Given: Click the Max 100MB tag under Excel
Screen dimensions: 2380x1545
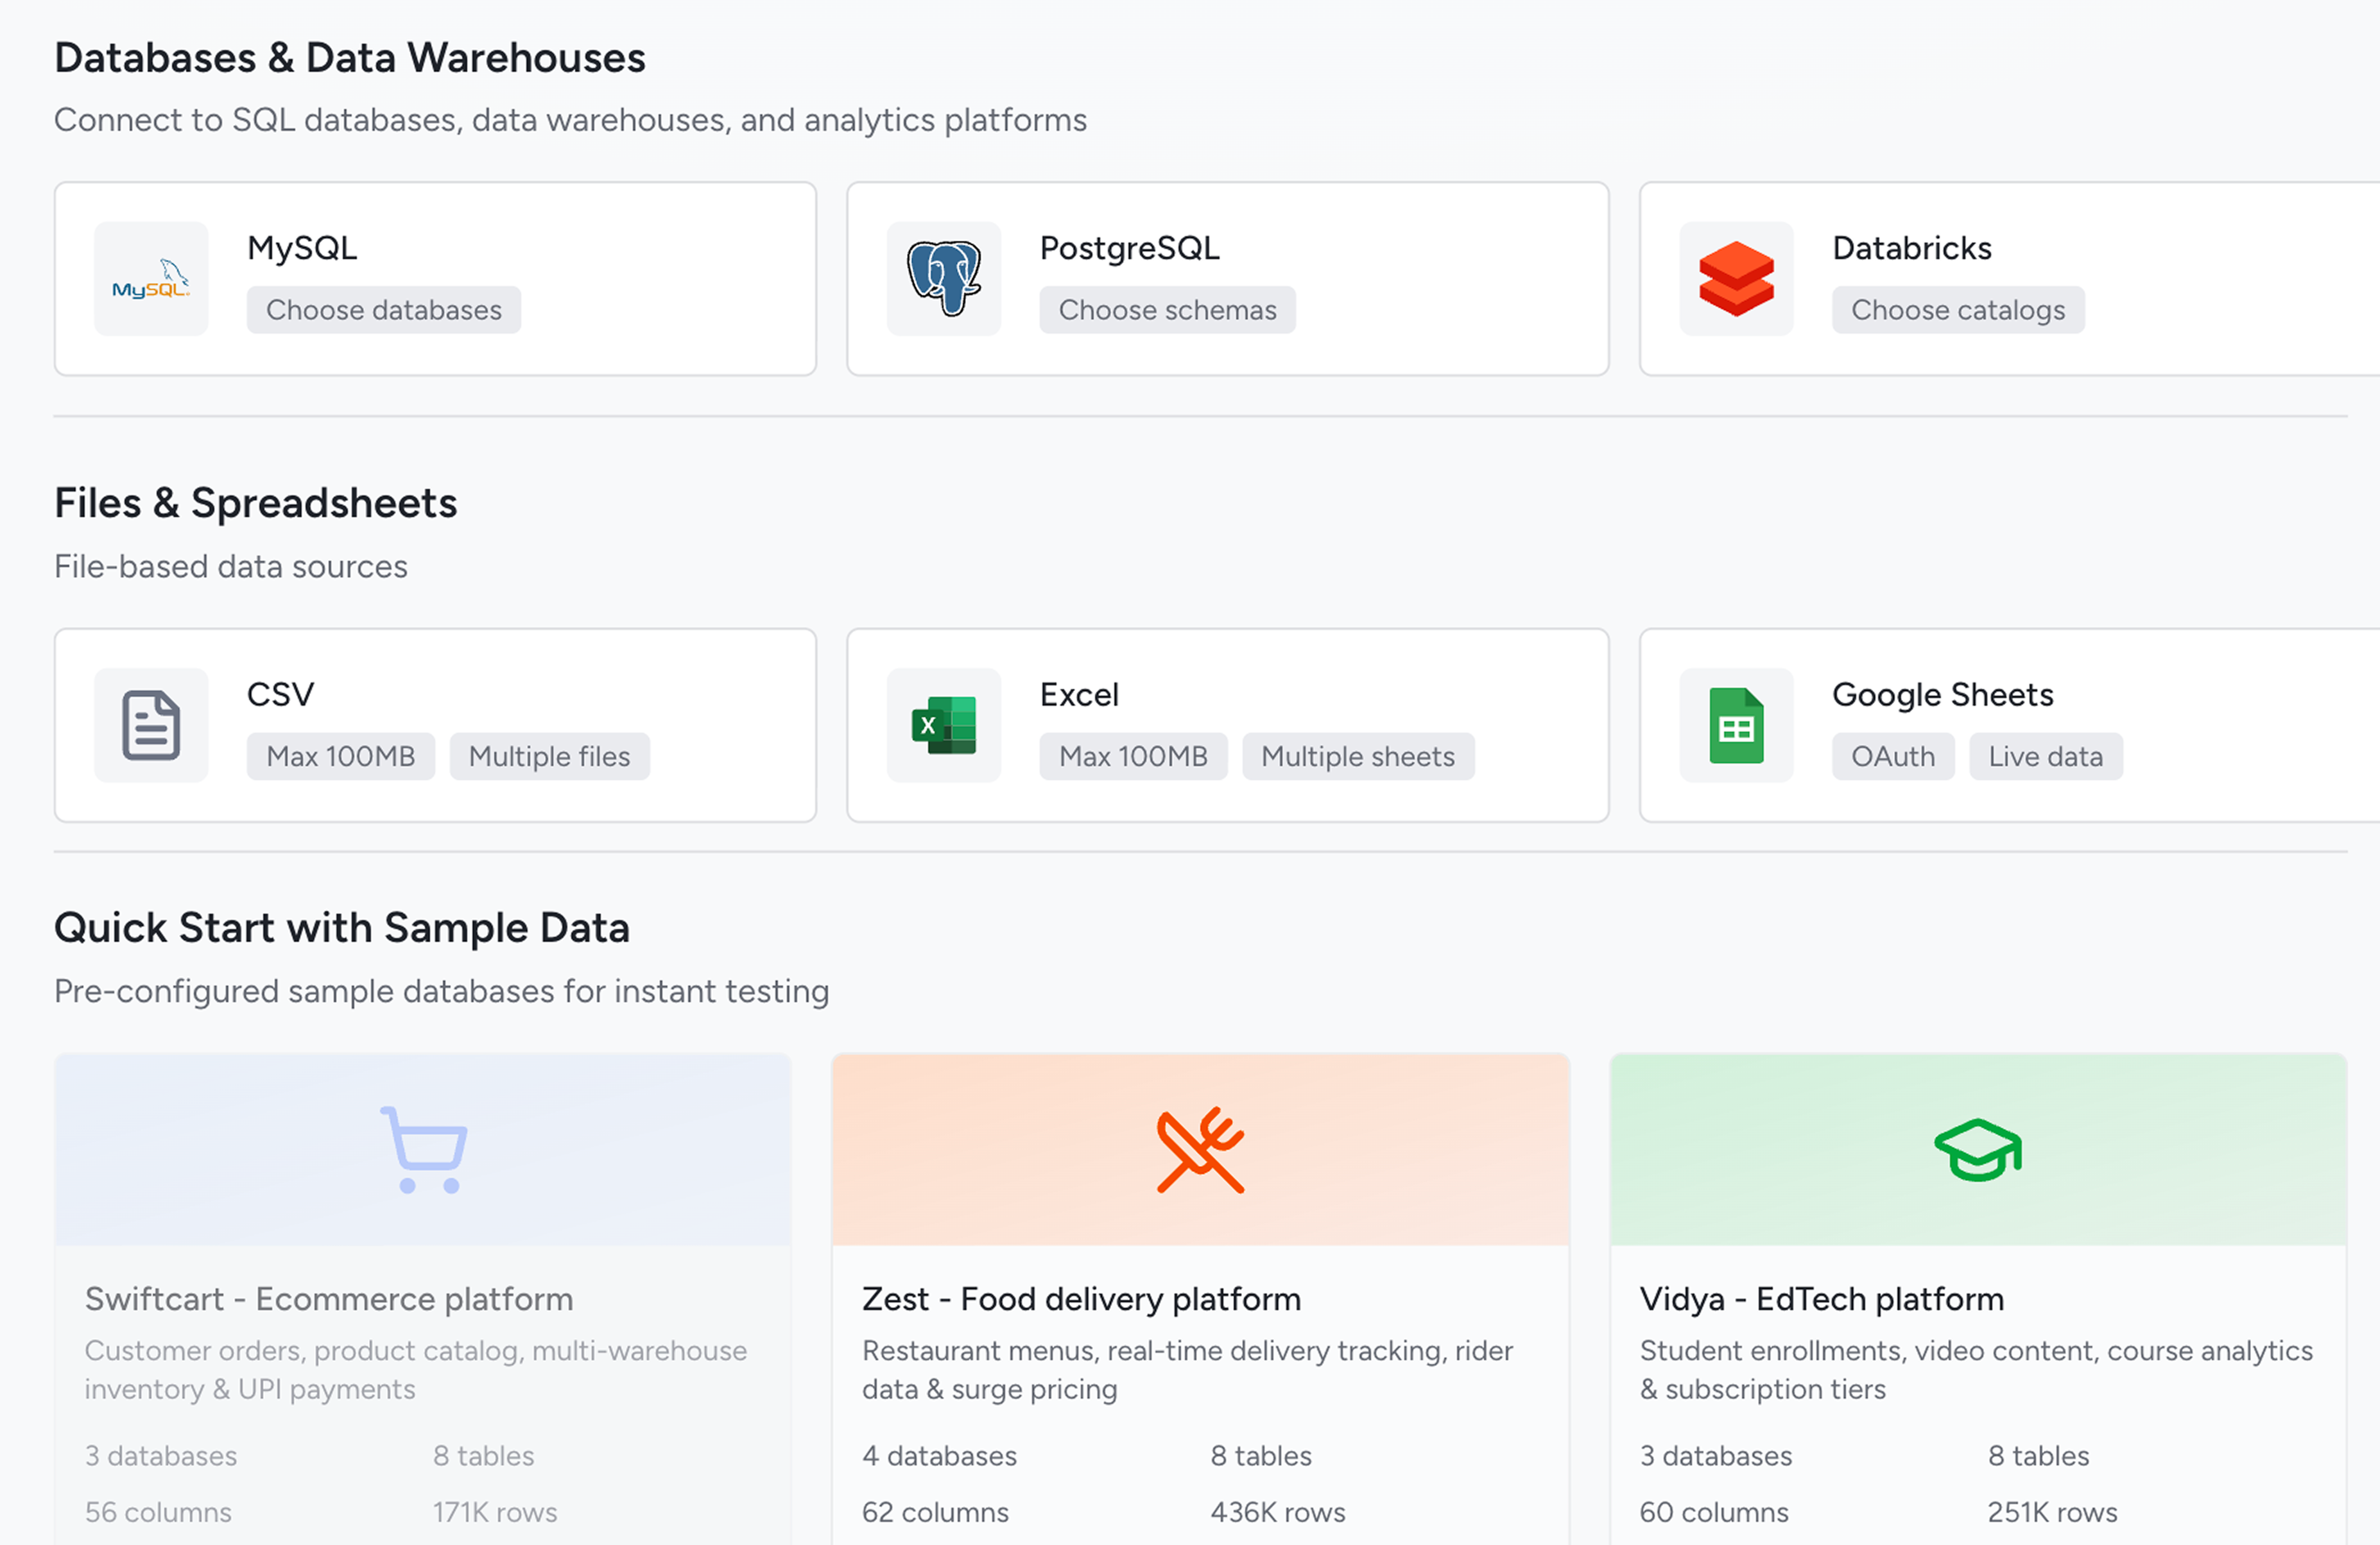Looking at the screenshot, I should click(x=1132, y=756).
